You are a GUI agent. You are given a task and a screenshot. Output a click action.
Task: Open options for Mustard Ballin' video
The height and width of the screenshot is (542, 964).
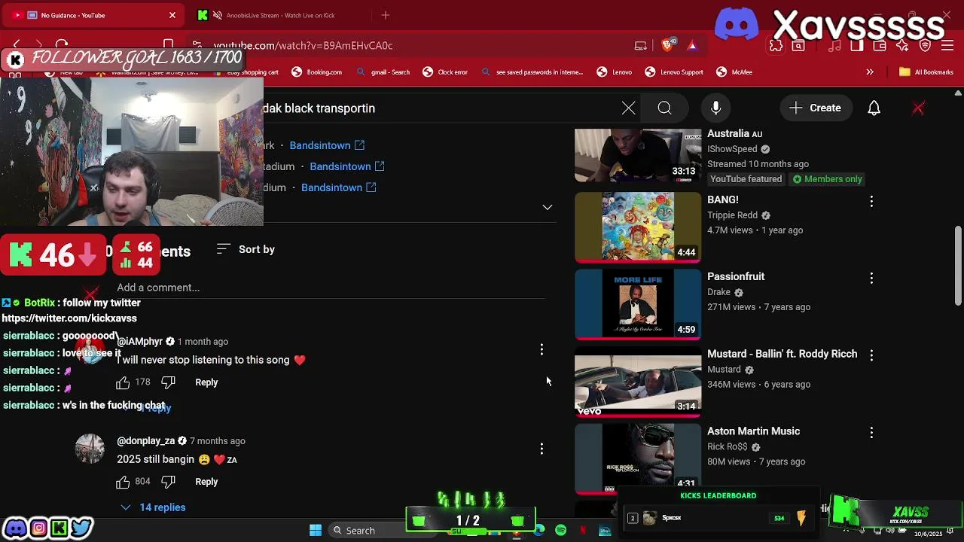point(871,355)
